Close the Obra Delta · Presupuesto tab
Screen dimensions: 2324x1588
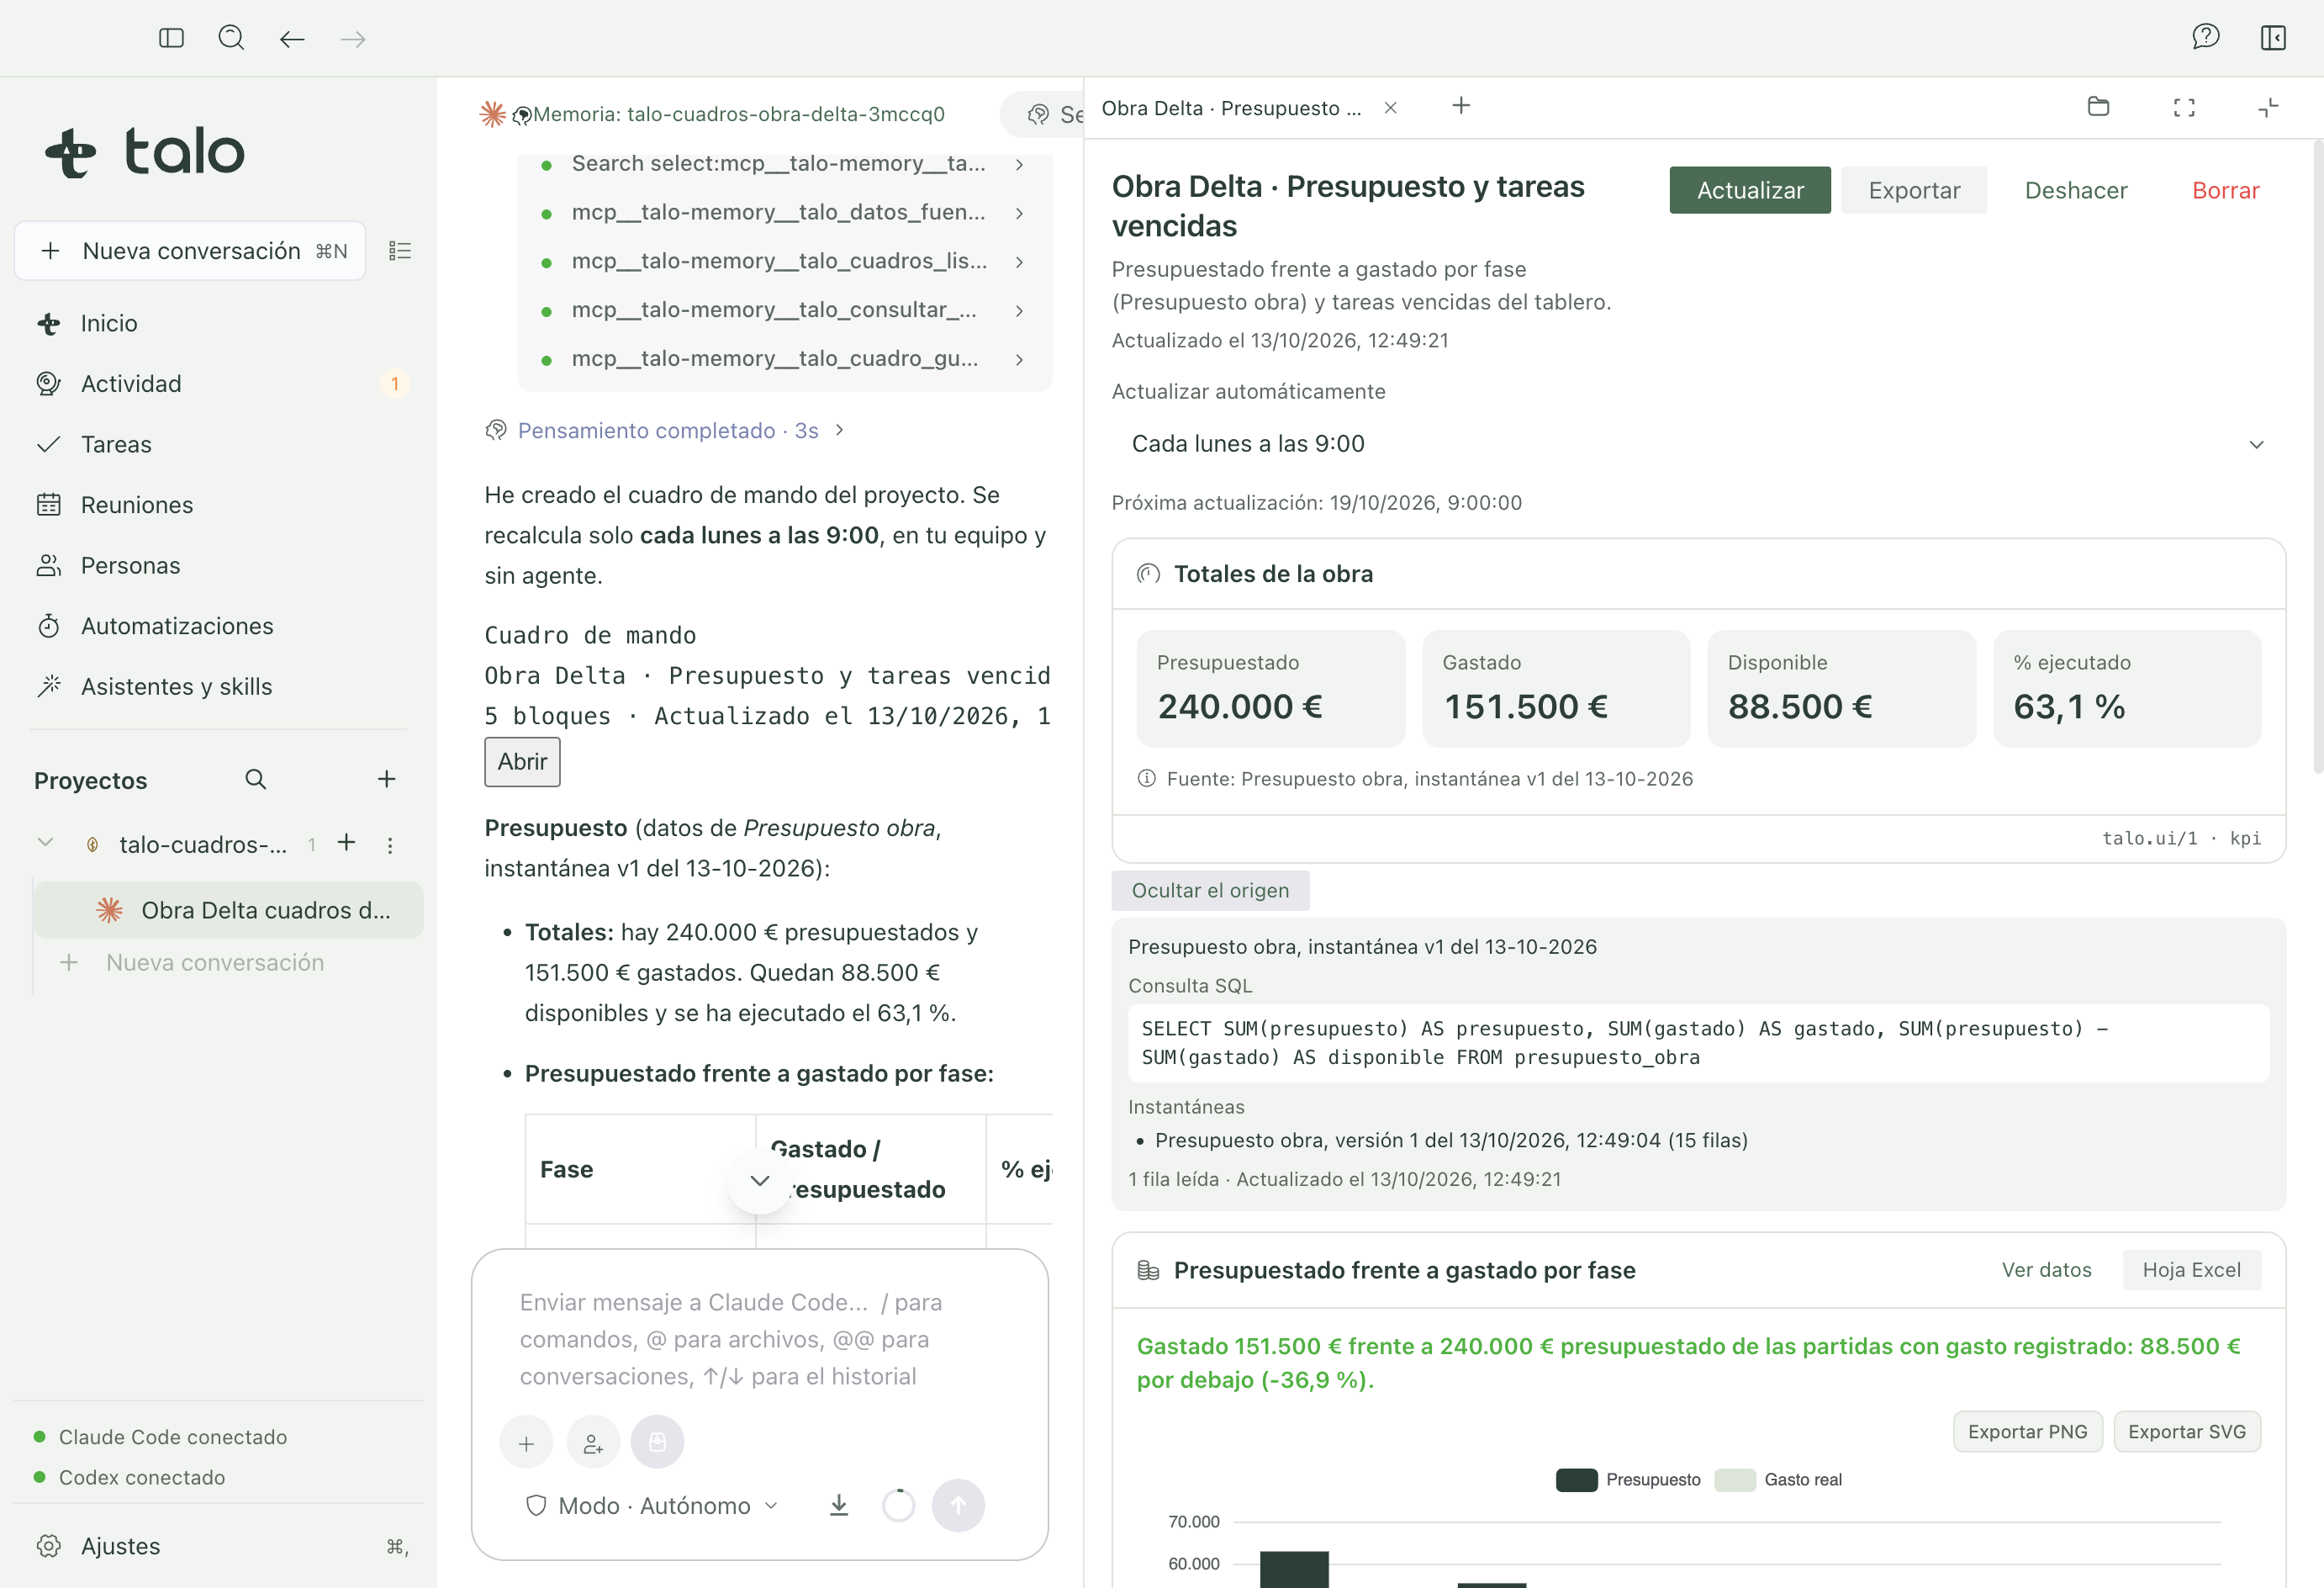coord(1390,107)
